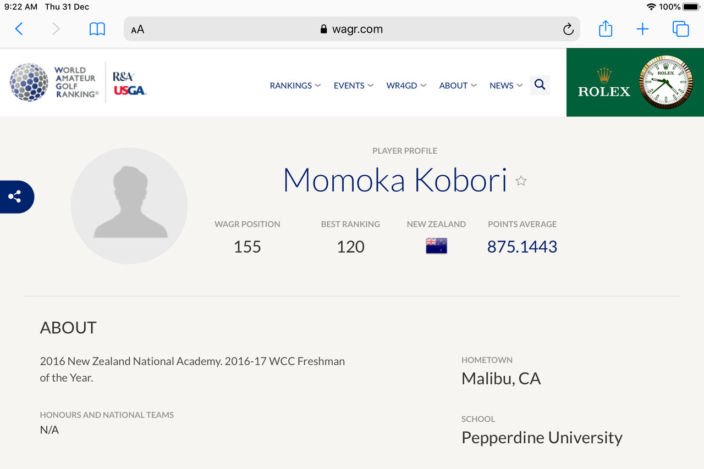Show all open tabs overview icon

pyautogui.click(x=681, y=29)
